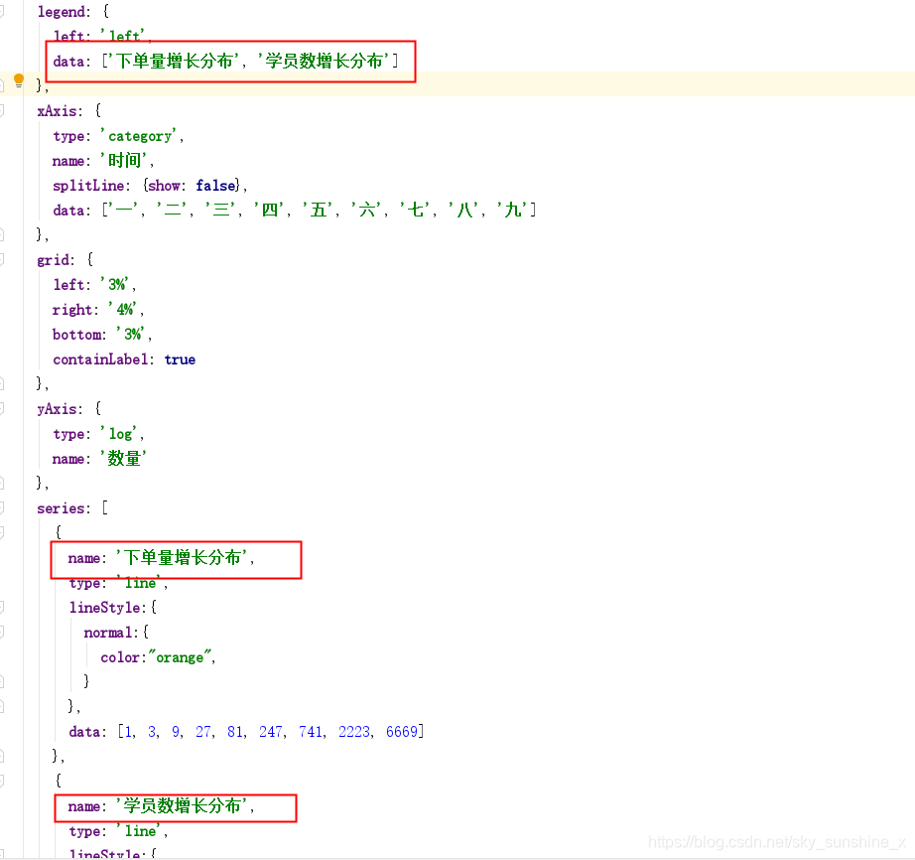The image size is (915, 860).
Task: Click the legend data array with two series names
Action: coord(250,61)
